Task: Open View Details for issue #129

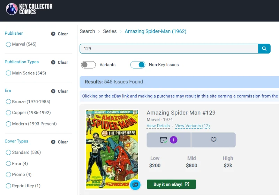Action: click(x=158, y=126)
